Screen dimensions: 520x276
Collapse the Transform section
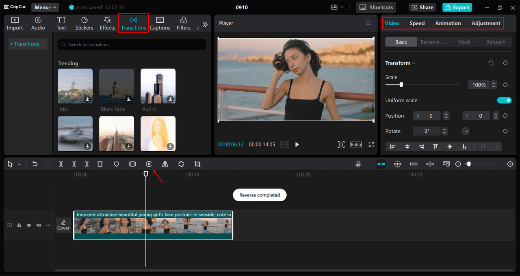pyautogui.click(x=414, y=63)
